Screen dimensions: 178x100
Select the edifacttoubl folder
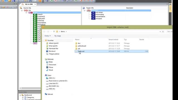pos(82,46)
